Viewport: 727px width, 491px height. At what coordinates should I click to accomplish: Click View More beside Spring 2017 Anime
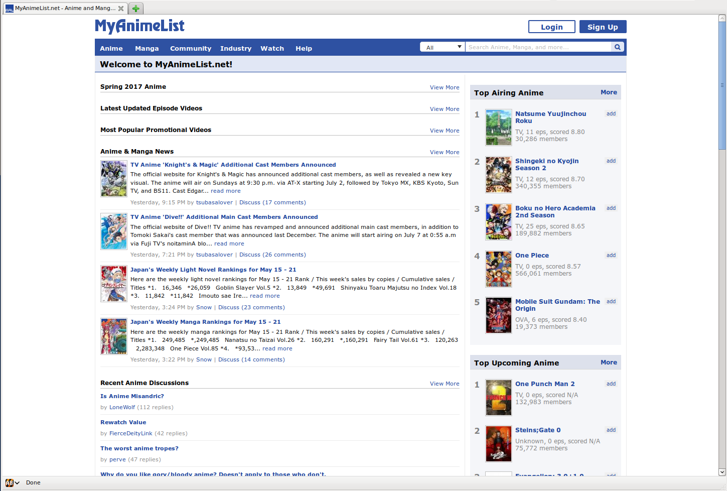coord(444,87)
